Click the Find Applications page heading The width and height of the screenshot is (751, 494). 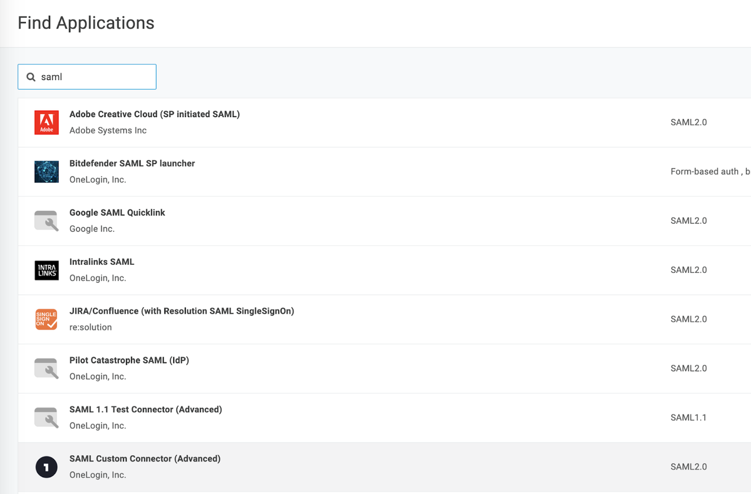tap(86, 23)
